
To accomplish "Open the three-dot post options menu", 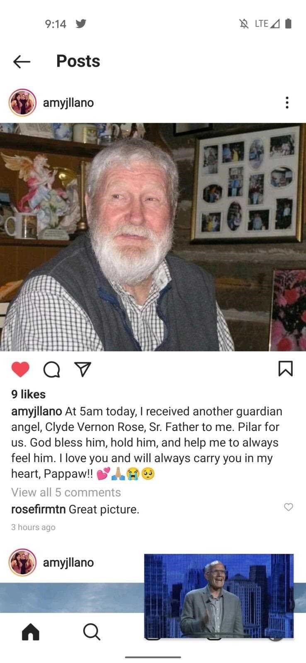I will [287, 102].
